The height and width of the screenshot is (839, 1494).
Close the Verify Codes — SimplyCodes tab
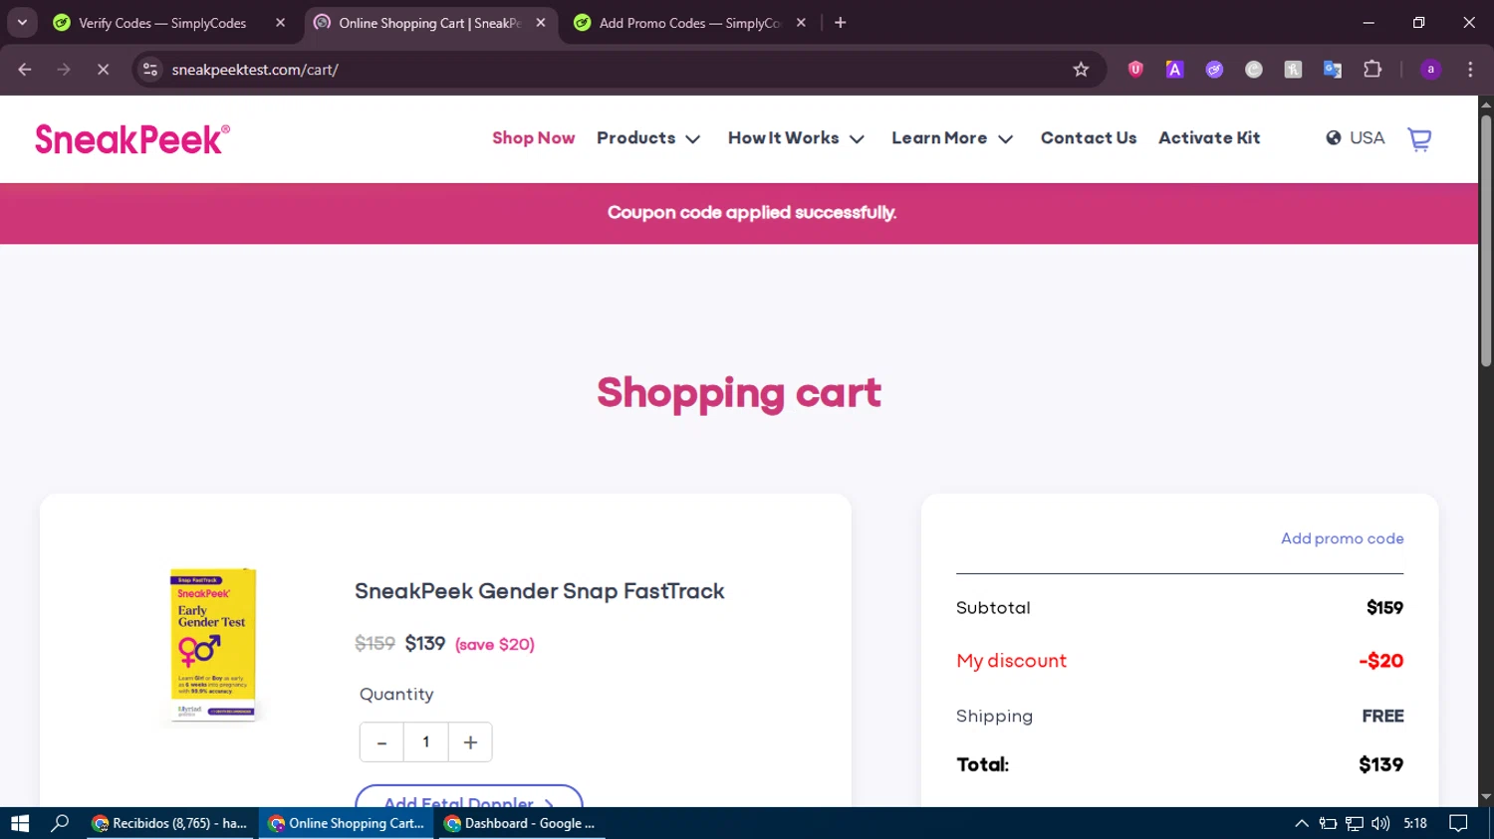pyautogui.click(x=280, y=23)
